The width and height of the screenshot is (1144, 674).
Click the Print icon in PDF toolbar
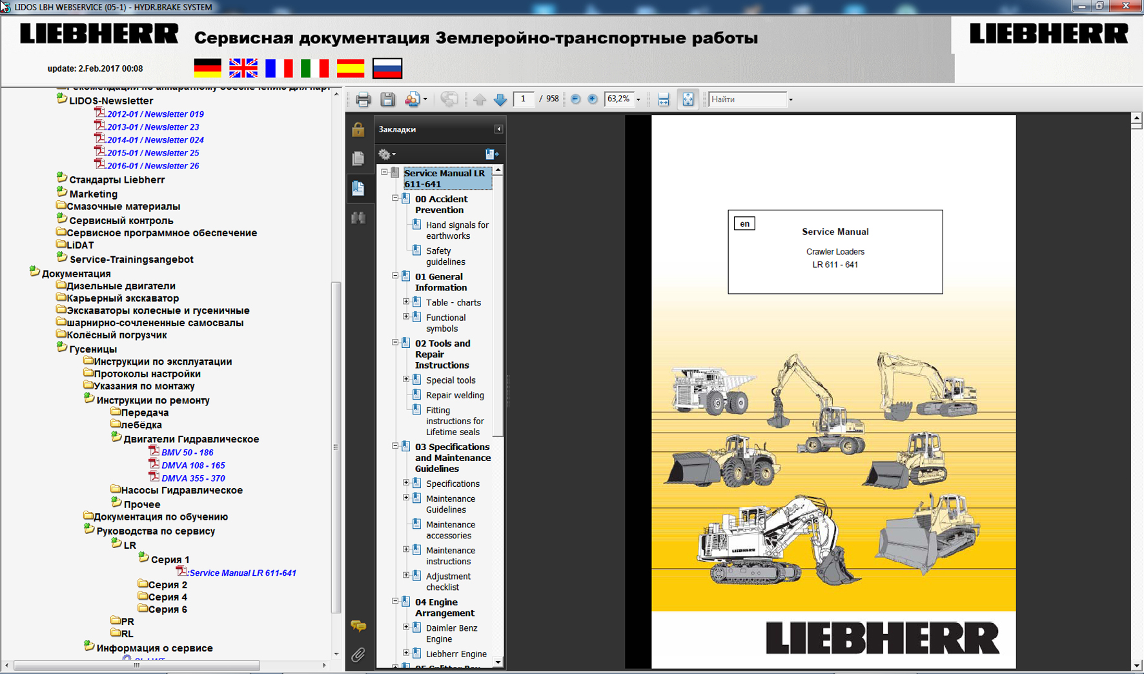tap(363, 99)
